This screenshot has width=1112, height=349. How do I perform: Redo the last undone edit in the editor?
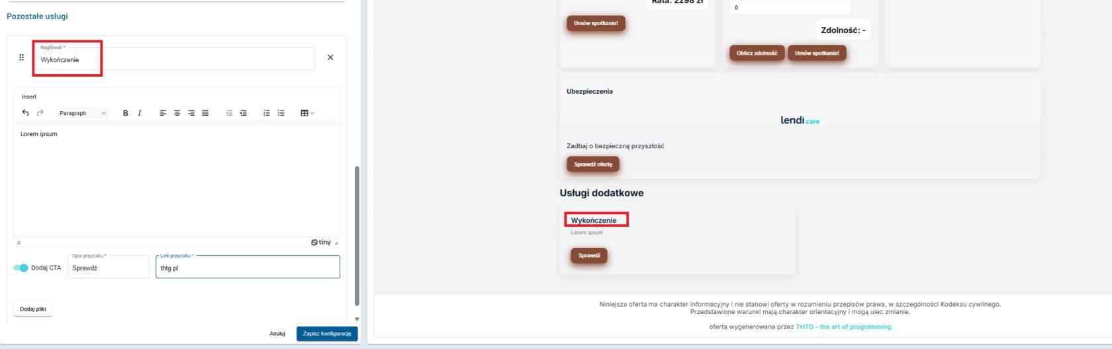click(x=40, y=113)
